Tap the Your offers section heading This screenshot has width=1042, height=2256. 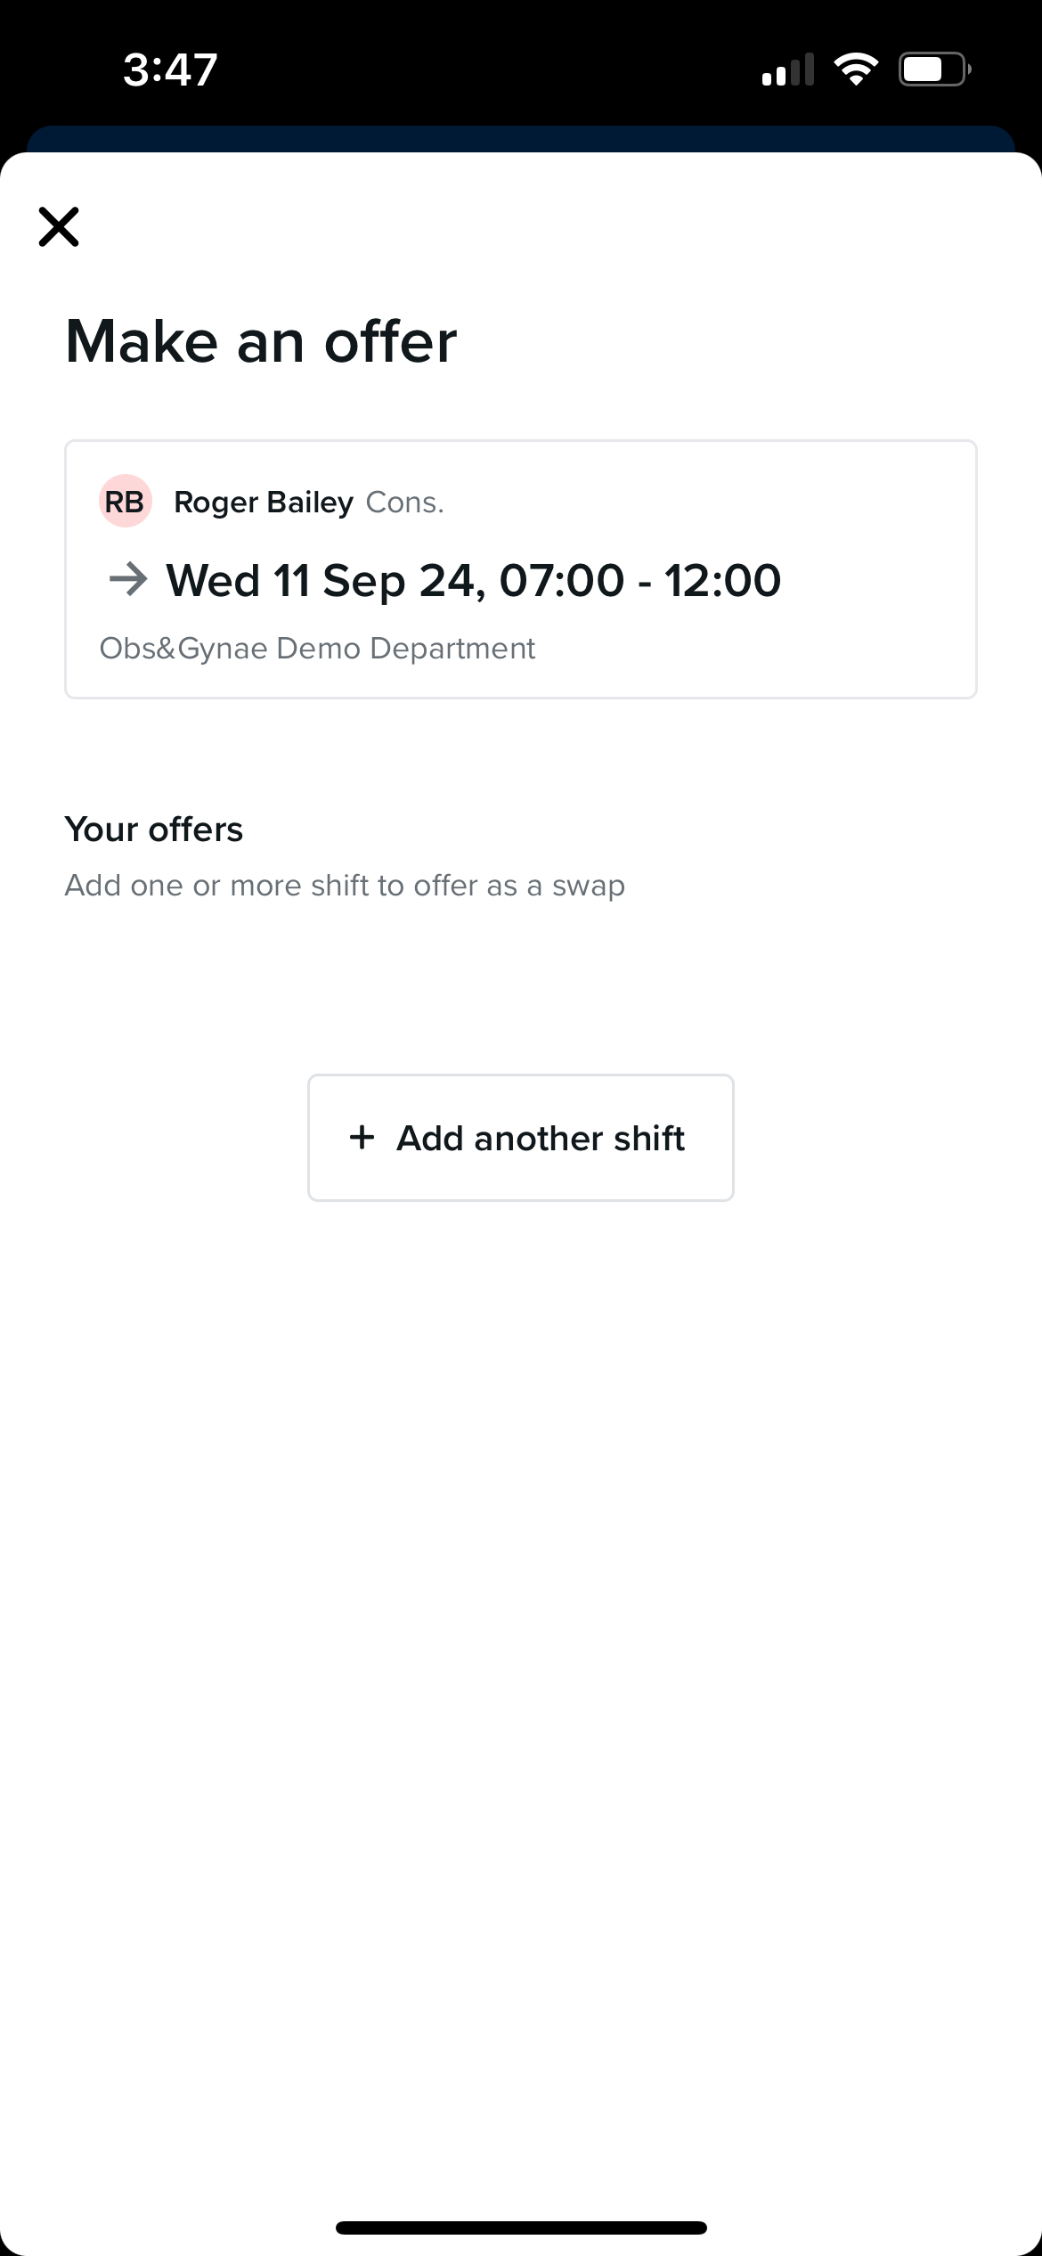tap(153, 830)
